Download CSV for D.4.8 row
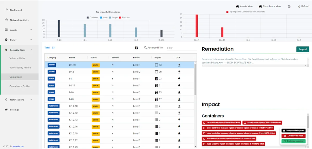 (179, 72)
